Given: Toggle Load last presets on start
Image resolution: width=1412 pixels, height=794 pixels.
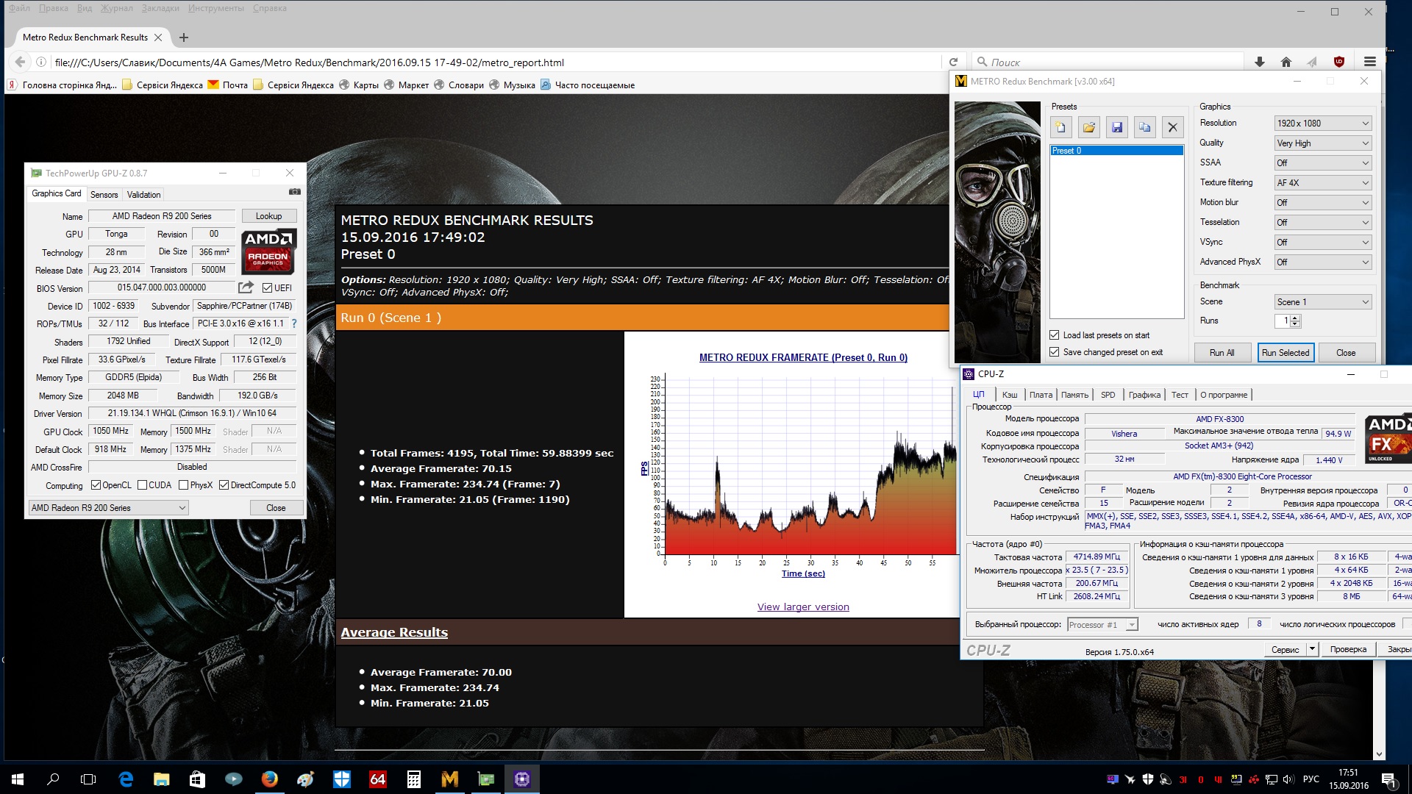Looking at the screenshot, I should point(1055,335).
